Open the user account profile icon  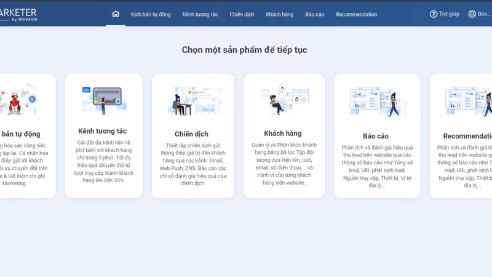pyautogui.click(x=472, y=14)
